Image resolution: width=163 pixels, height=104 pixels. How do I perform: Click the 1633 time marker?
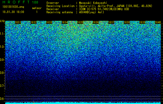tap(49, 22)
